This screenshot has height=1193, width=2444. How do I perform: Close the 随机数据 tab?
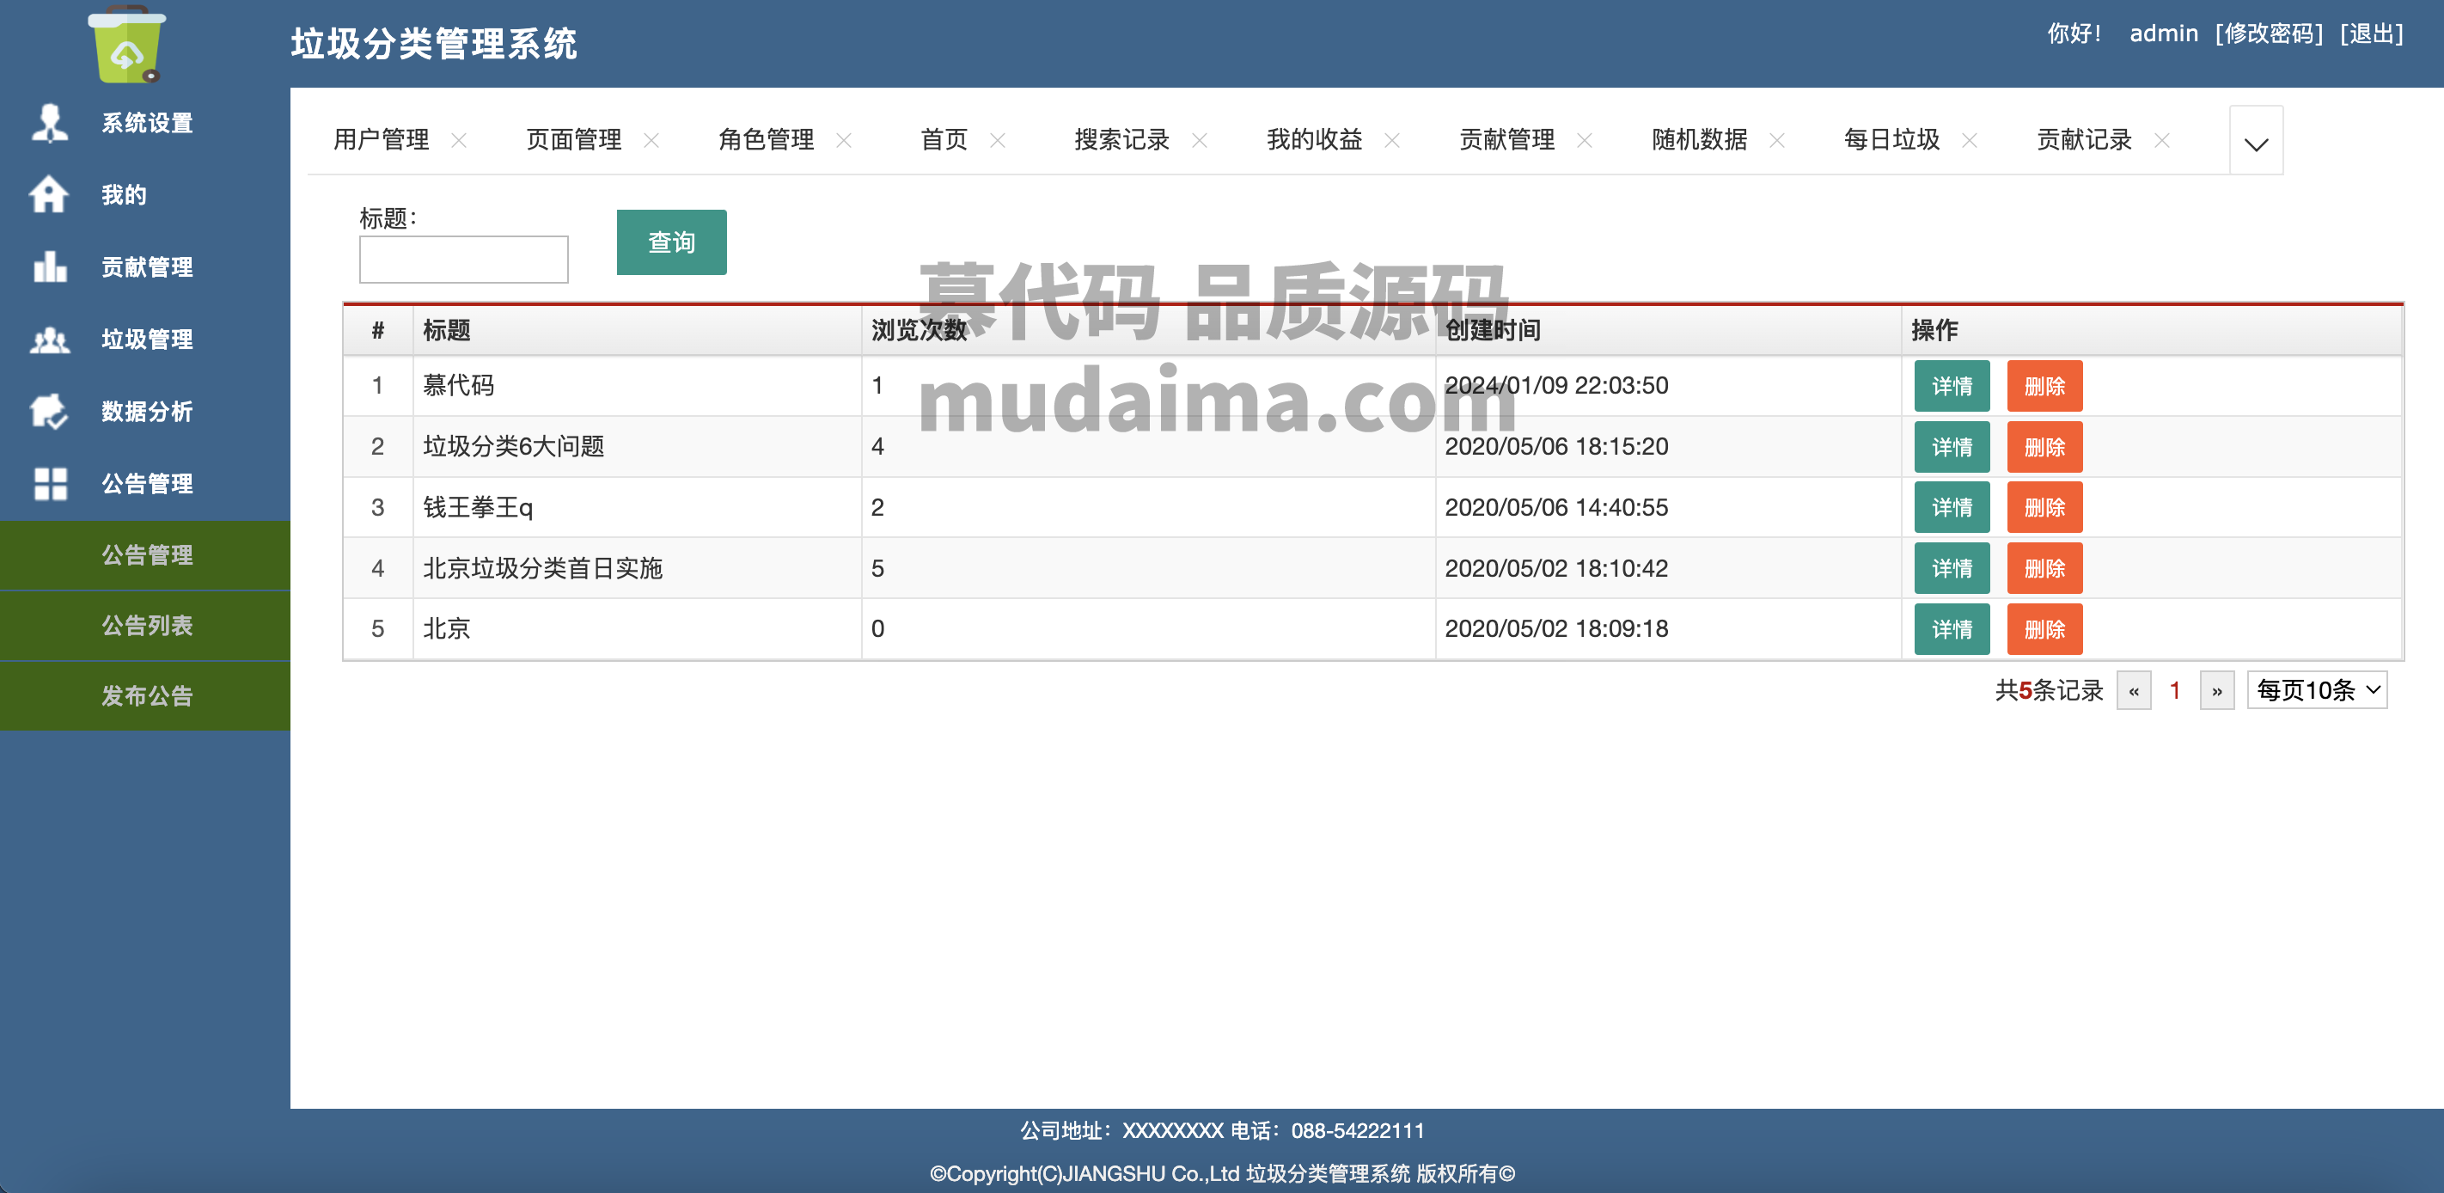(x=1777, y=140)
